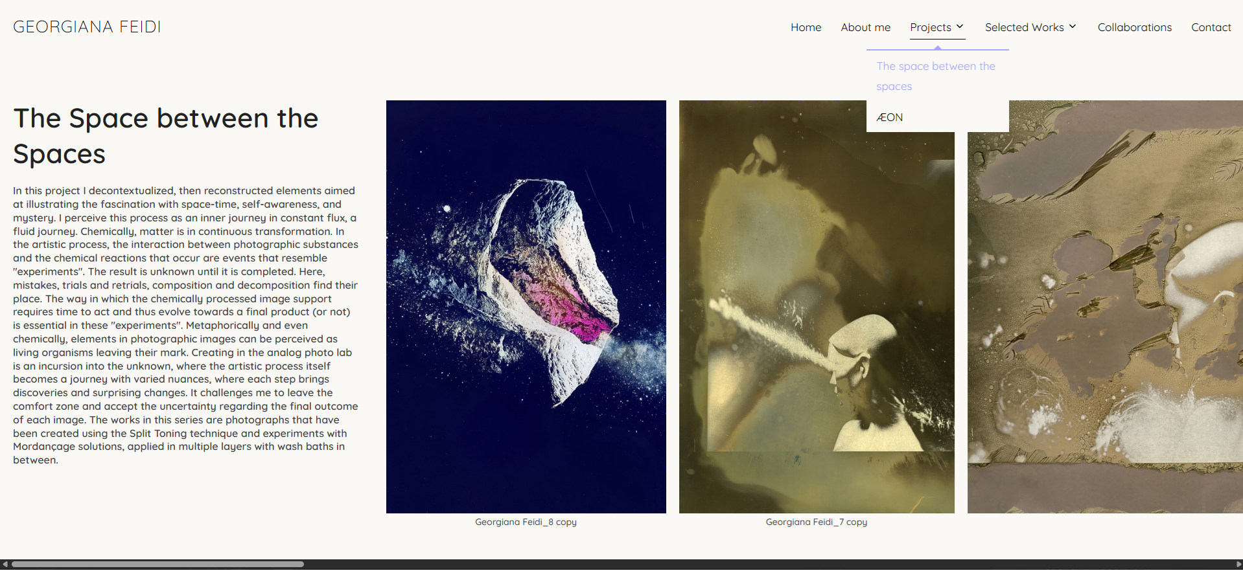Go to the About me page
The image size is (1243, 571).
(x=865, y=27)
